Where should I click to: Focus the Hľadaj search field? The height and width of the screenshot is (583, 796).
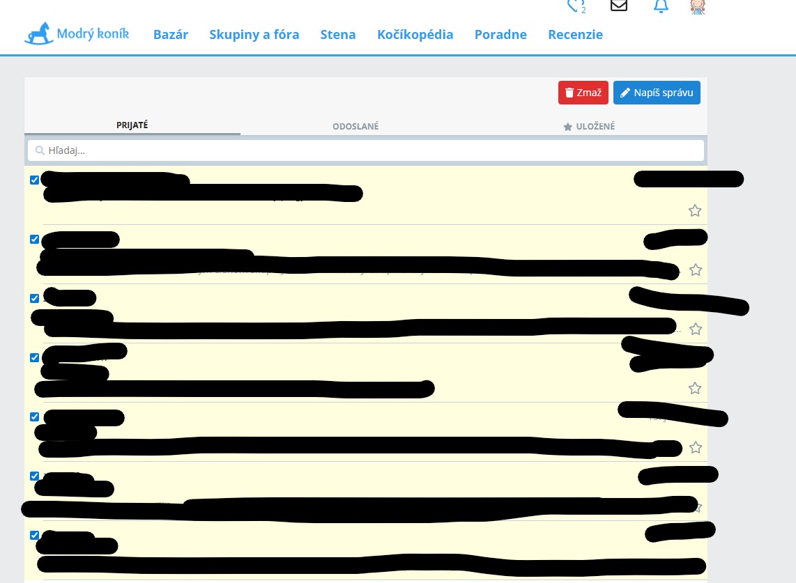pyautogui.click(x=366, y=150)
